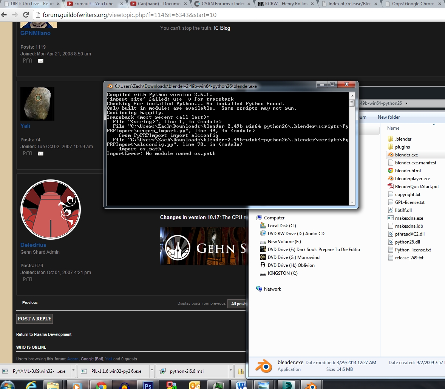Select the blender.exe file icon
The height and width of the screenshot is (389, 445).
coord(391,155)
